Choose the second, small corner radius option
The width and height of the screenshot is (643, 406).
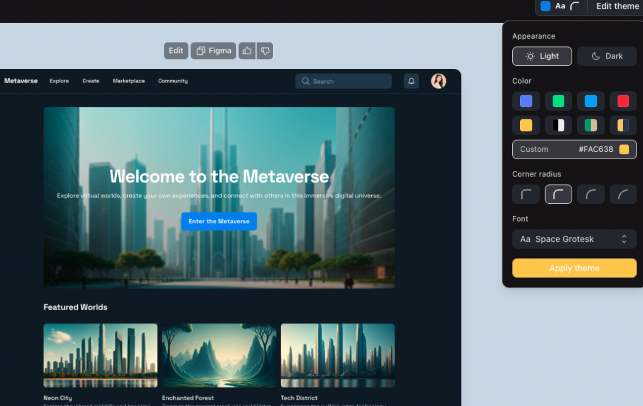pyautogui.click(x=558, y=194)
